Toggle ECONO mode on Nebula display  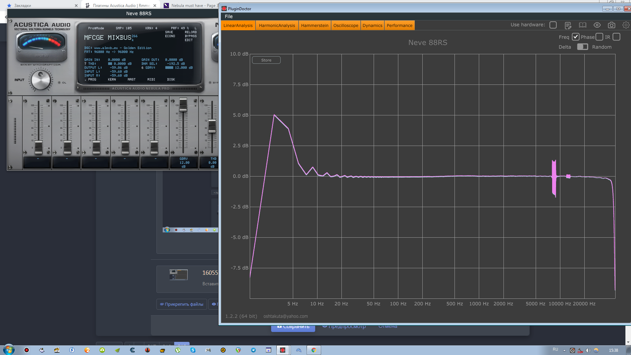[x=170, y=36]
